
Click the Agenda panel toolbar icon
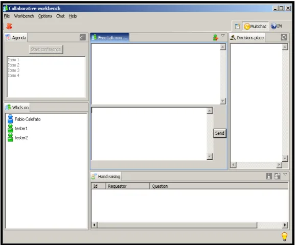pyautogui.click(x=83, y=37)
